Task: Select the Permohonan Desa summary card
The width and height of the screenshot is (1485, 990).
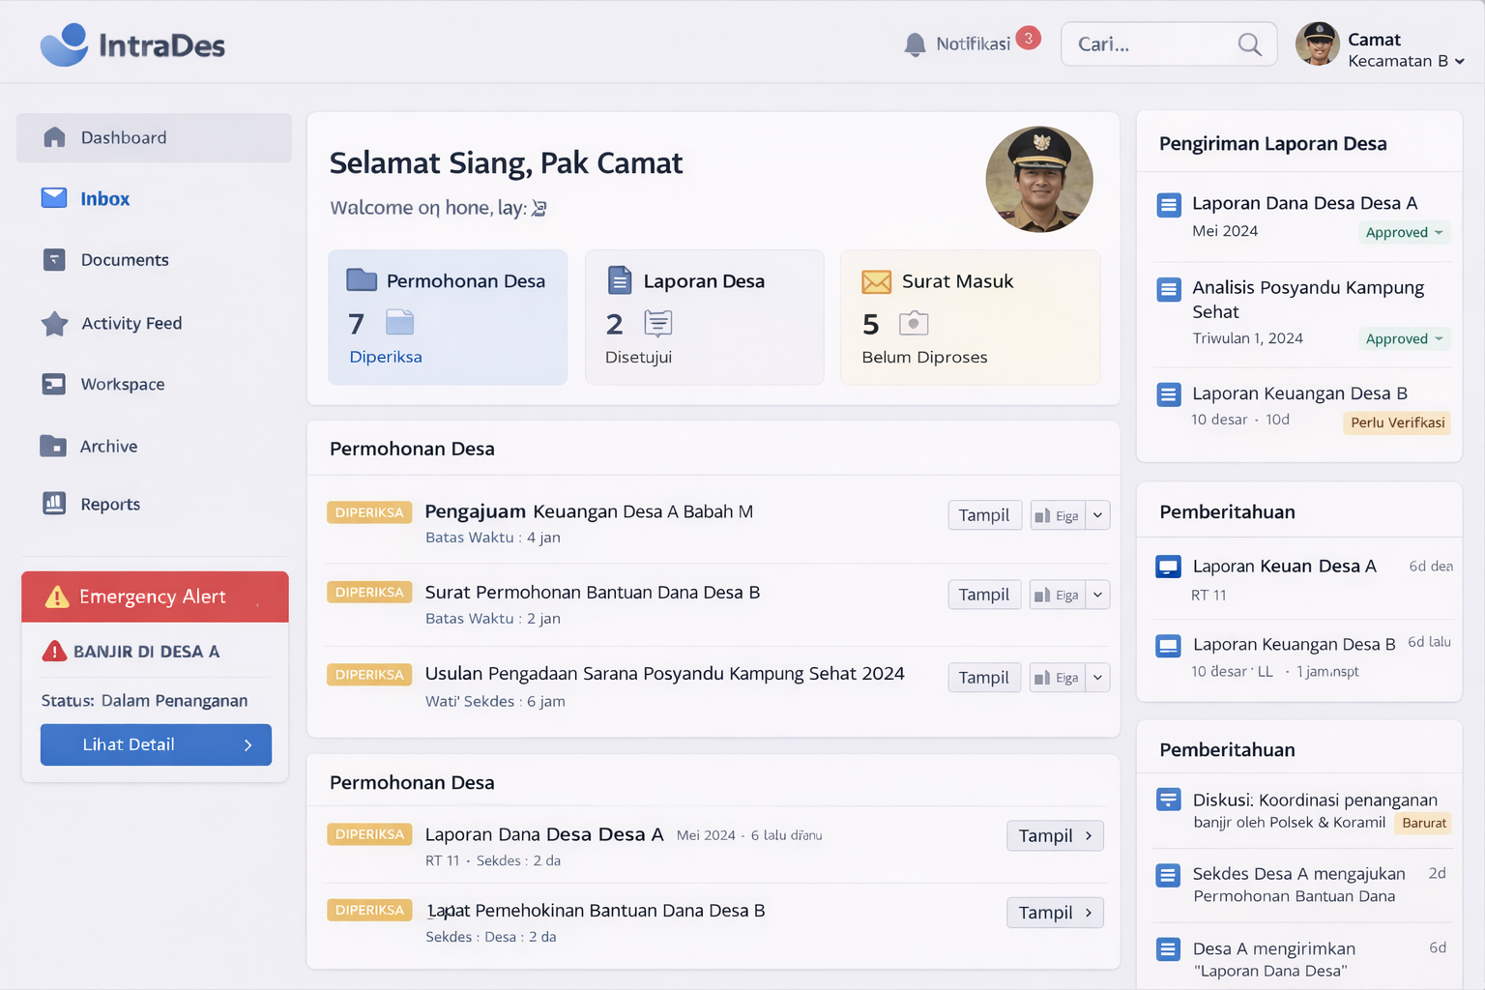Action: point(448,317)
